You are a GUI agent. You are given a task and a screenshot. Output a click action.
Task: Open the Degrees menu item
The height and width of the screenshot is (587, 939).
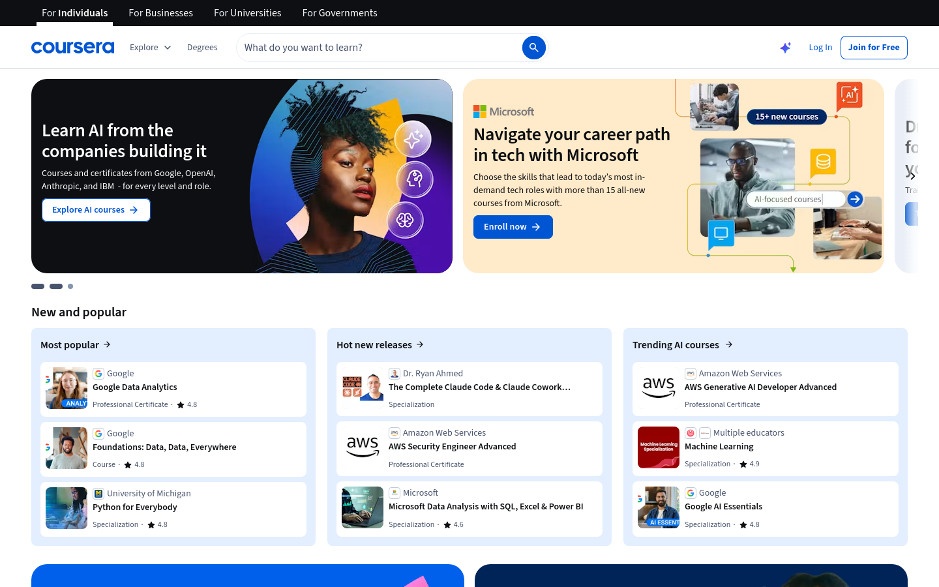click(202, 48)
